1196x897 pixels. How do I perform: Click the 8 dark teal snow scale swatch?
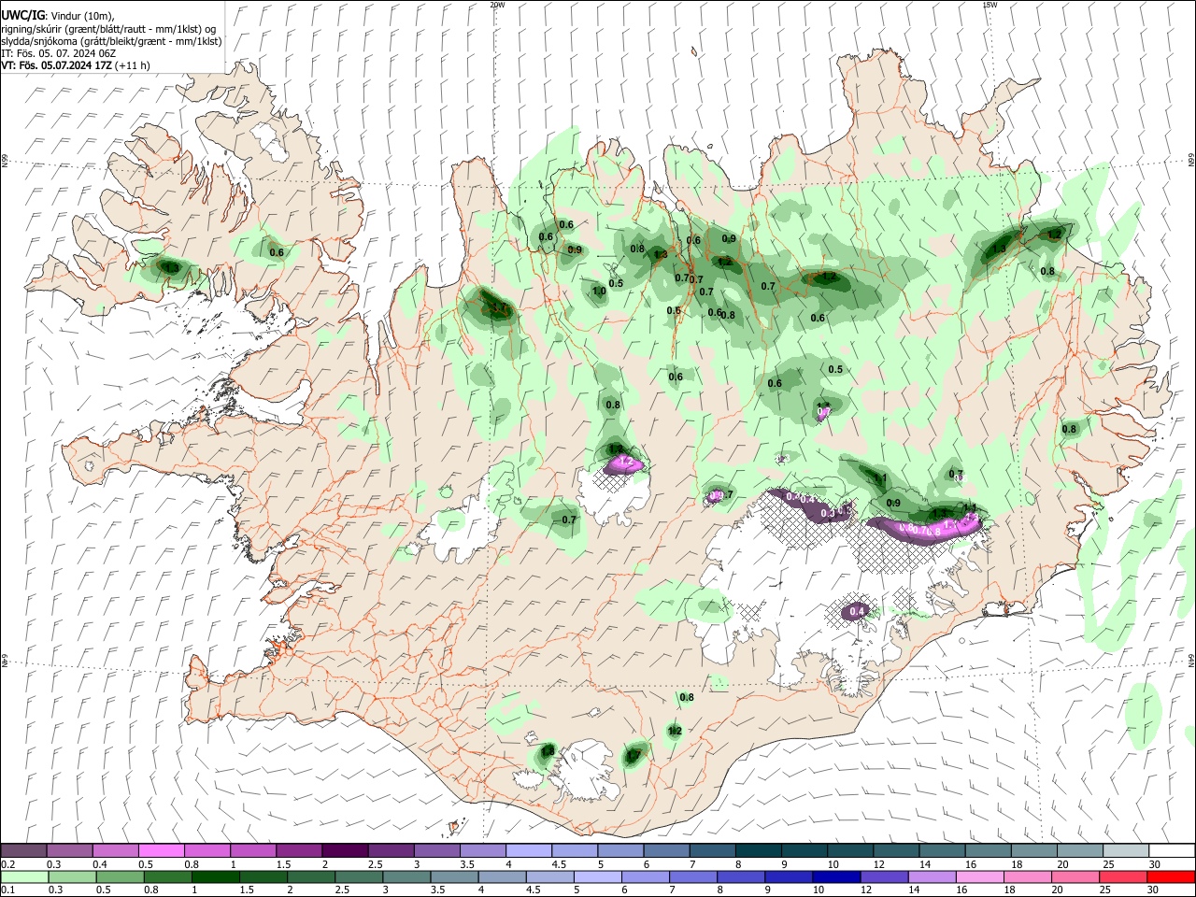pyautogui.click(x=759, y=850)
